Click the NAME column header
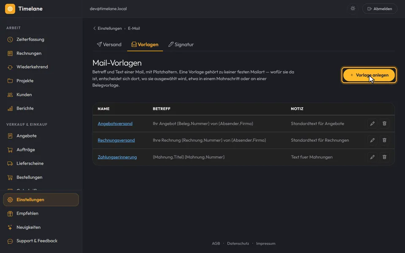This screenshot has height=253, width=405. pos(104,109)
